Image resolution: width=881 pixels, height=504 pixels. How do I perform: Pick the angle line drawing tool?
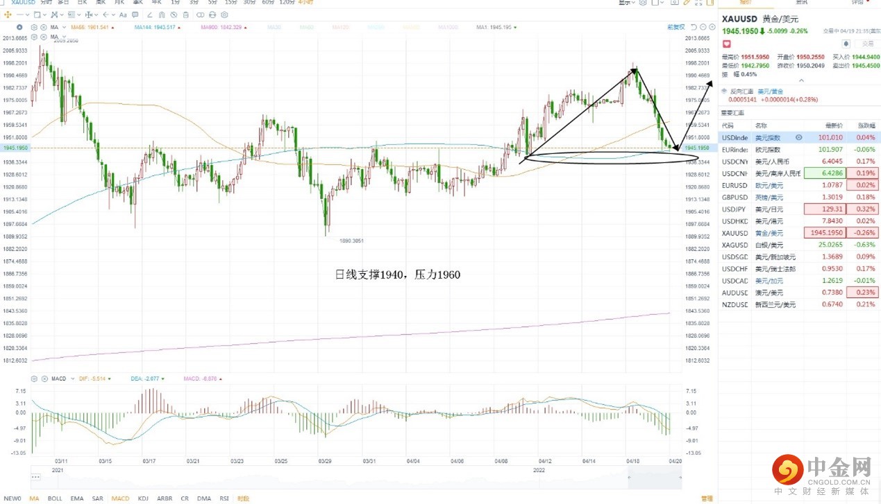coord(149,15)
